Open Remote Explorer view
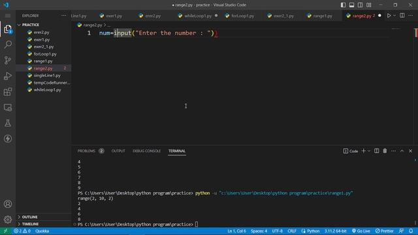 click(8, 107)
